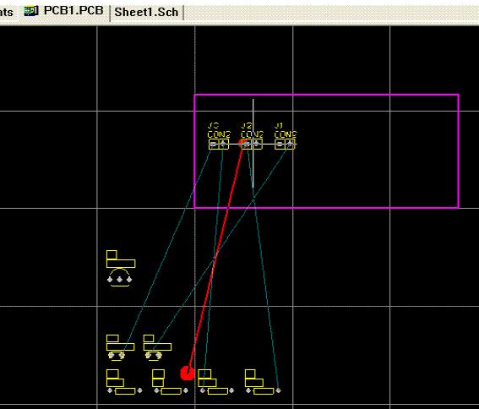Select the bottom-left resistor footprint body
Viewport: 479px width, 409px height.
tap(125, 391)
